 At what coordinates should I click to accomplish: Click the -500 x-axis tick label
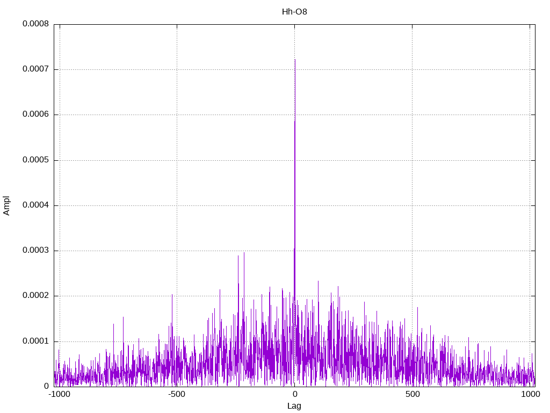[177, 394]
